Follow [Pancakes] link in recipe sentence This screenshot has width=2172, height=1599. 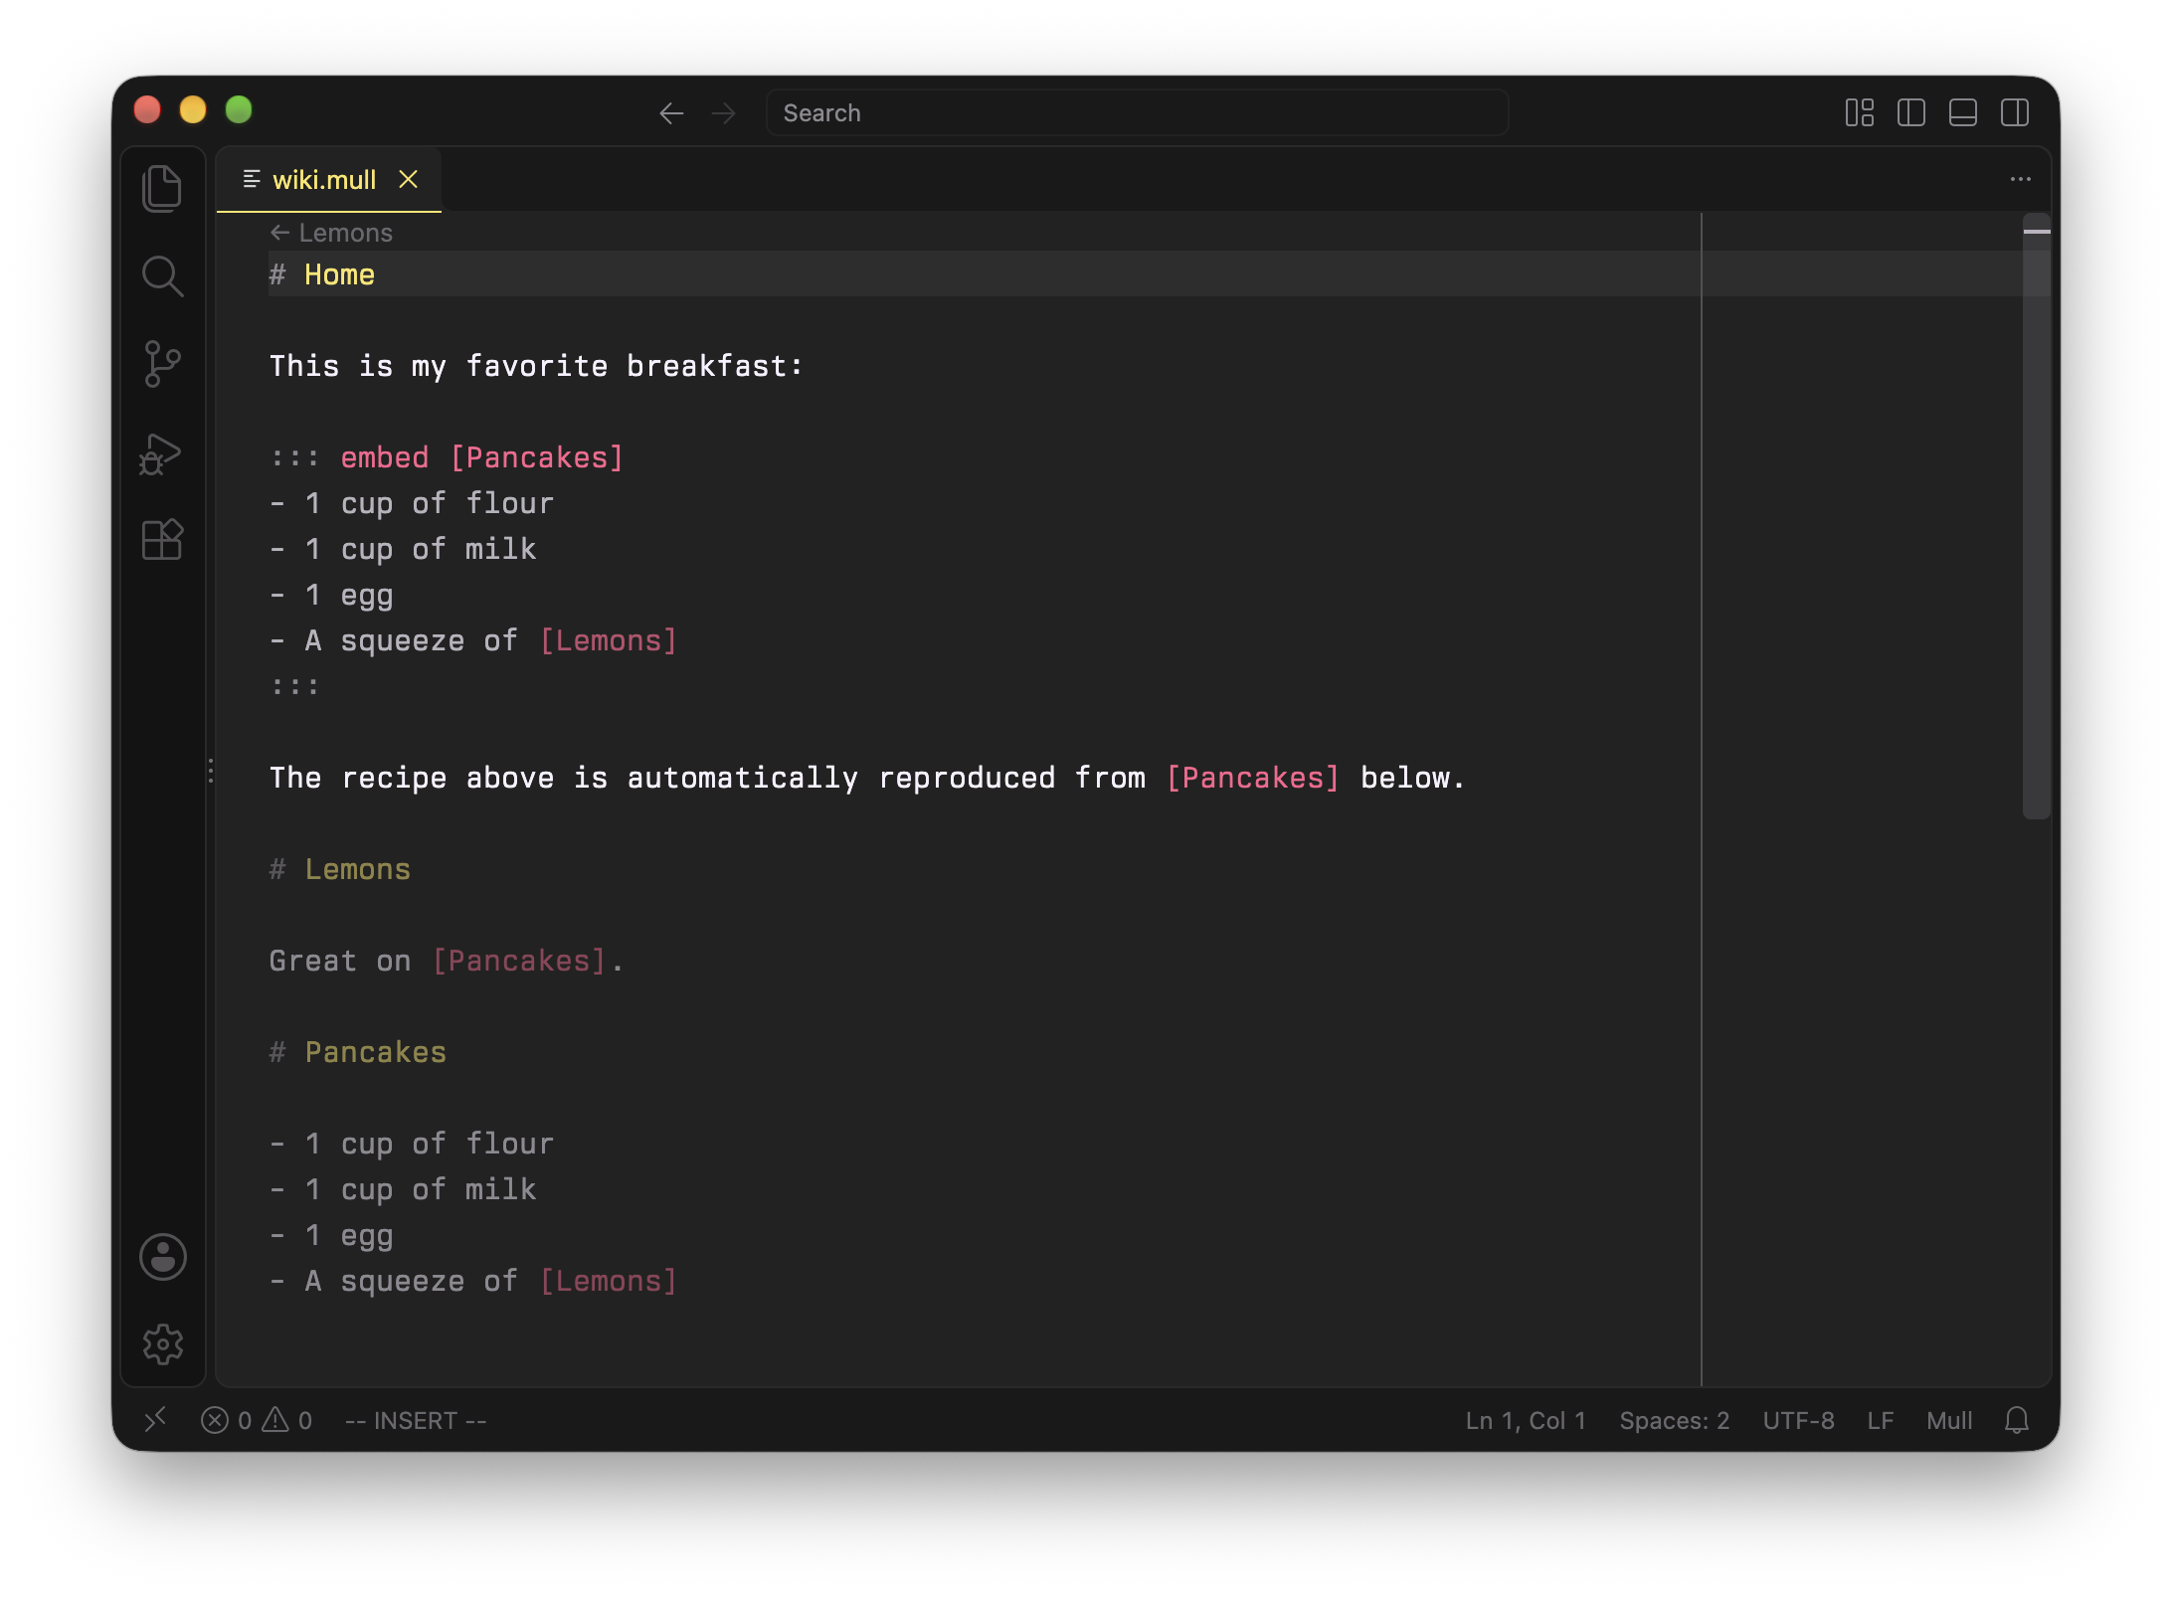[x=1253, y=778]
